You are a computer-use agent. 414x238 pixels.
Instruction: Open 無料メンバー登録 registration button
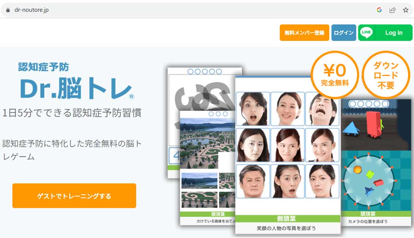click(x=304, y=33)
